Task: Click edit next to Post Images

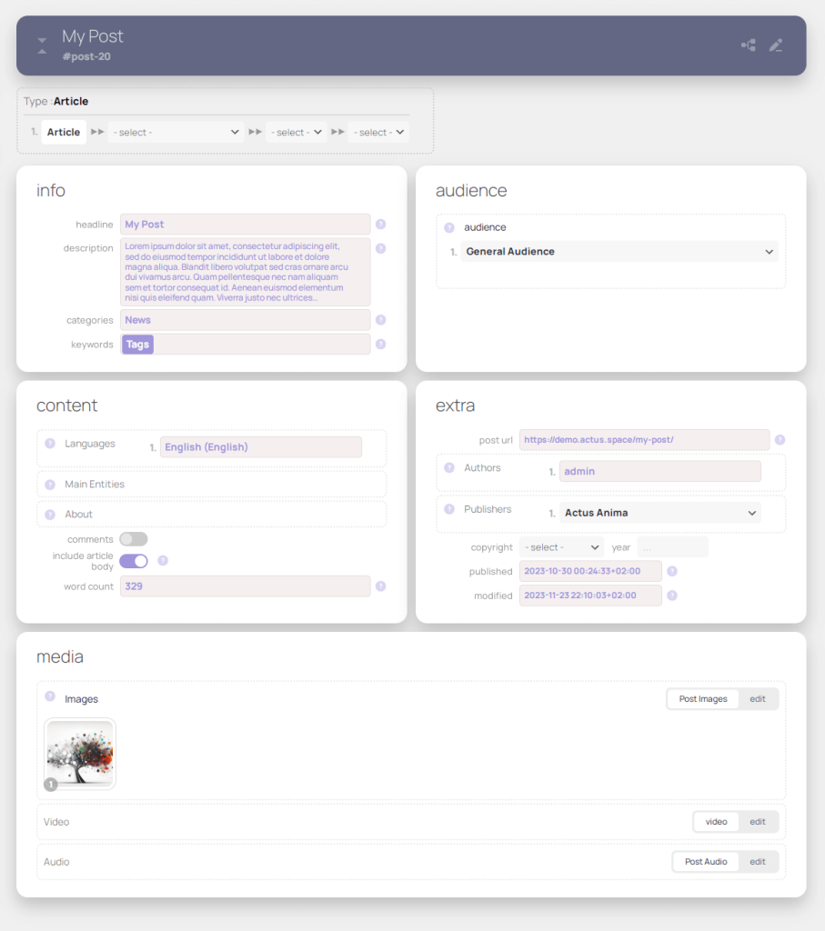Action: 758,699
